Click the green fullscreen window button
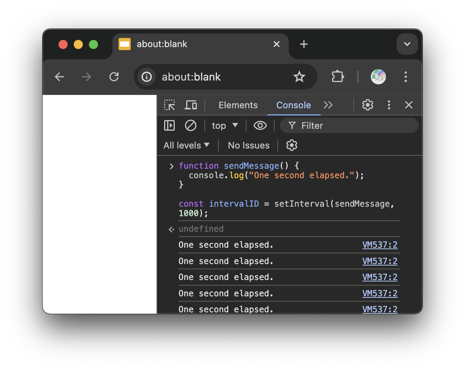465x370 pixels. (93, 44)
